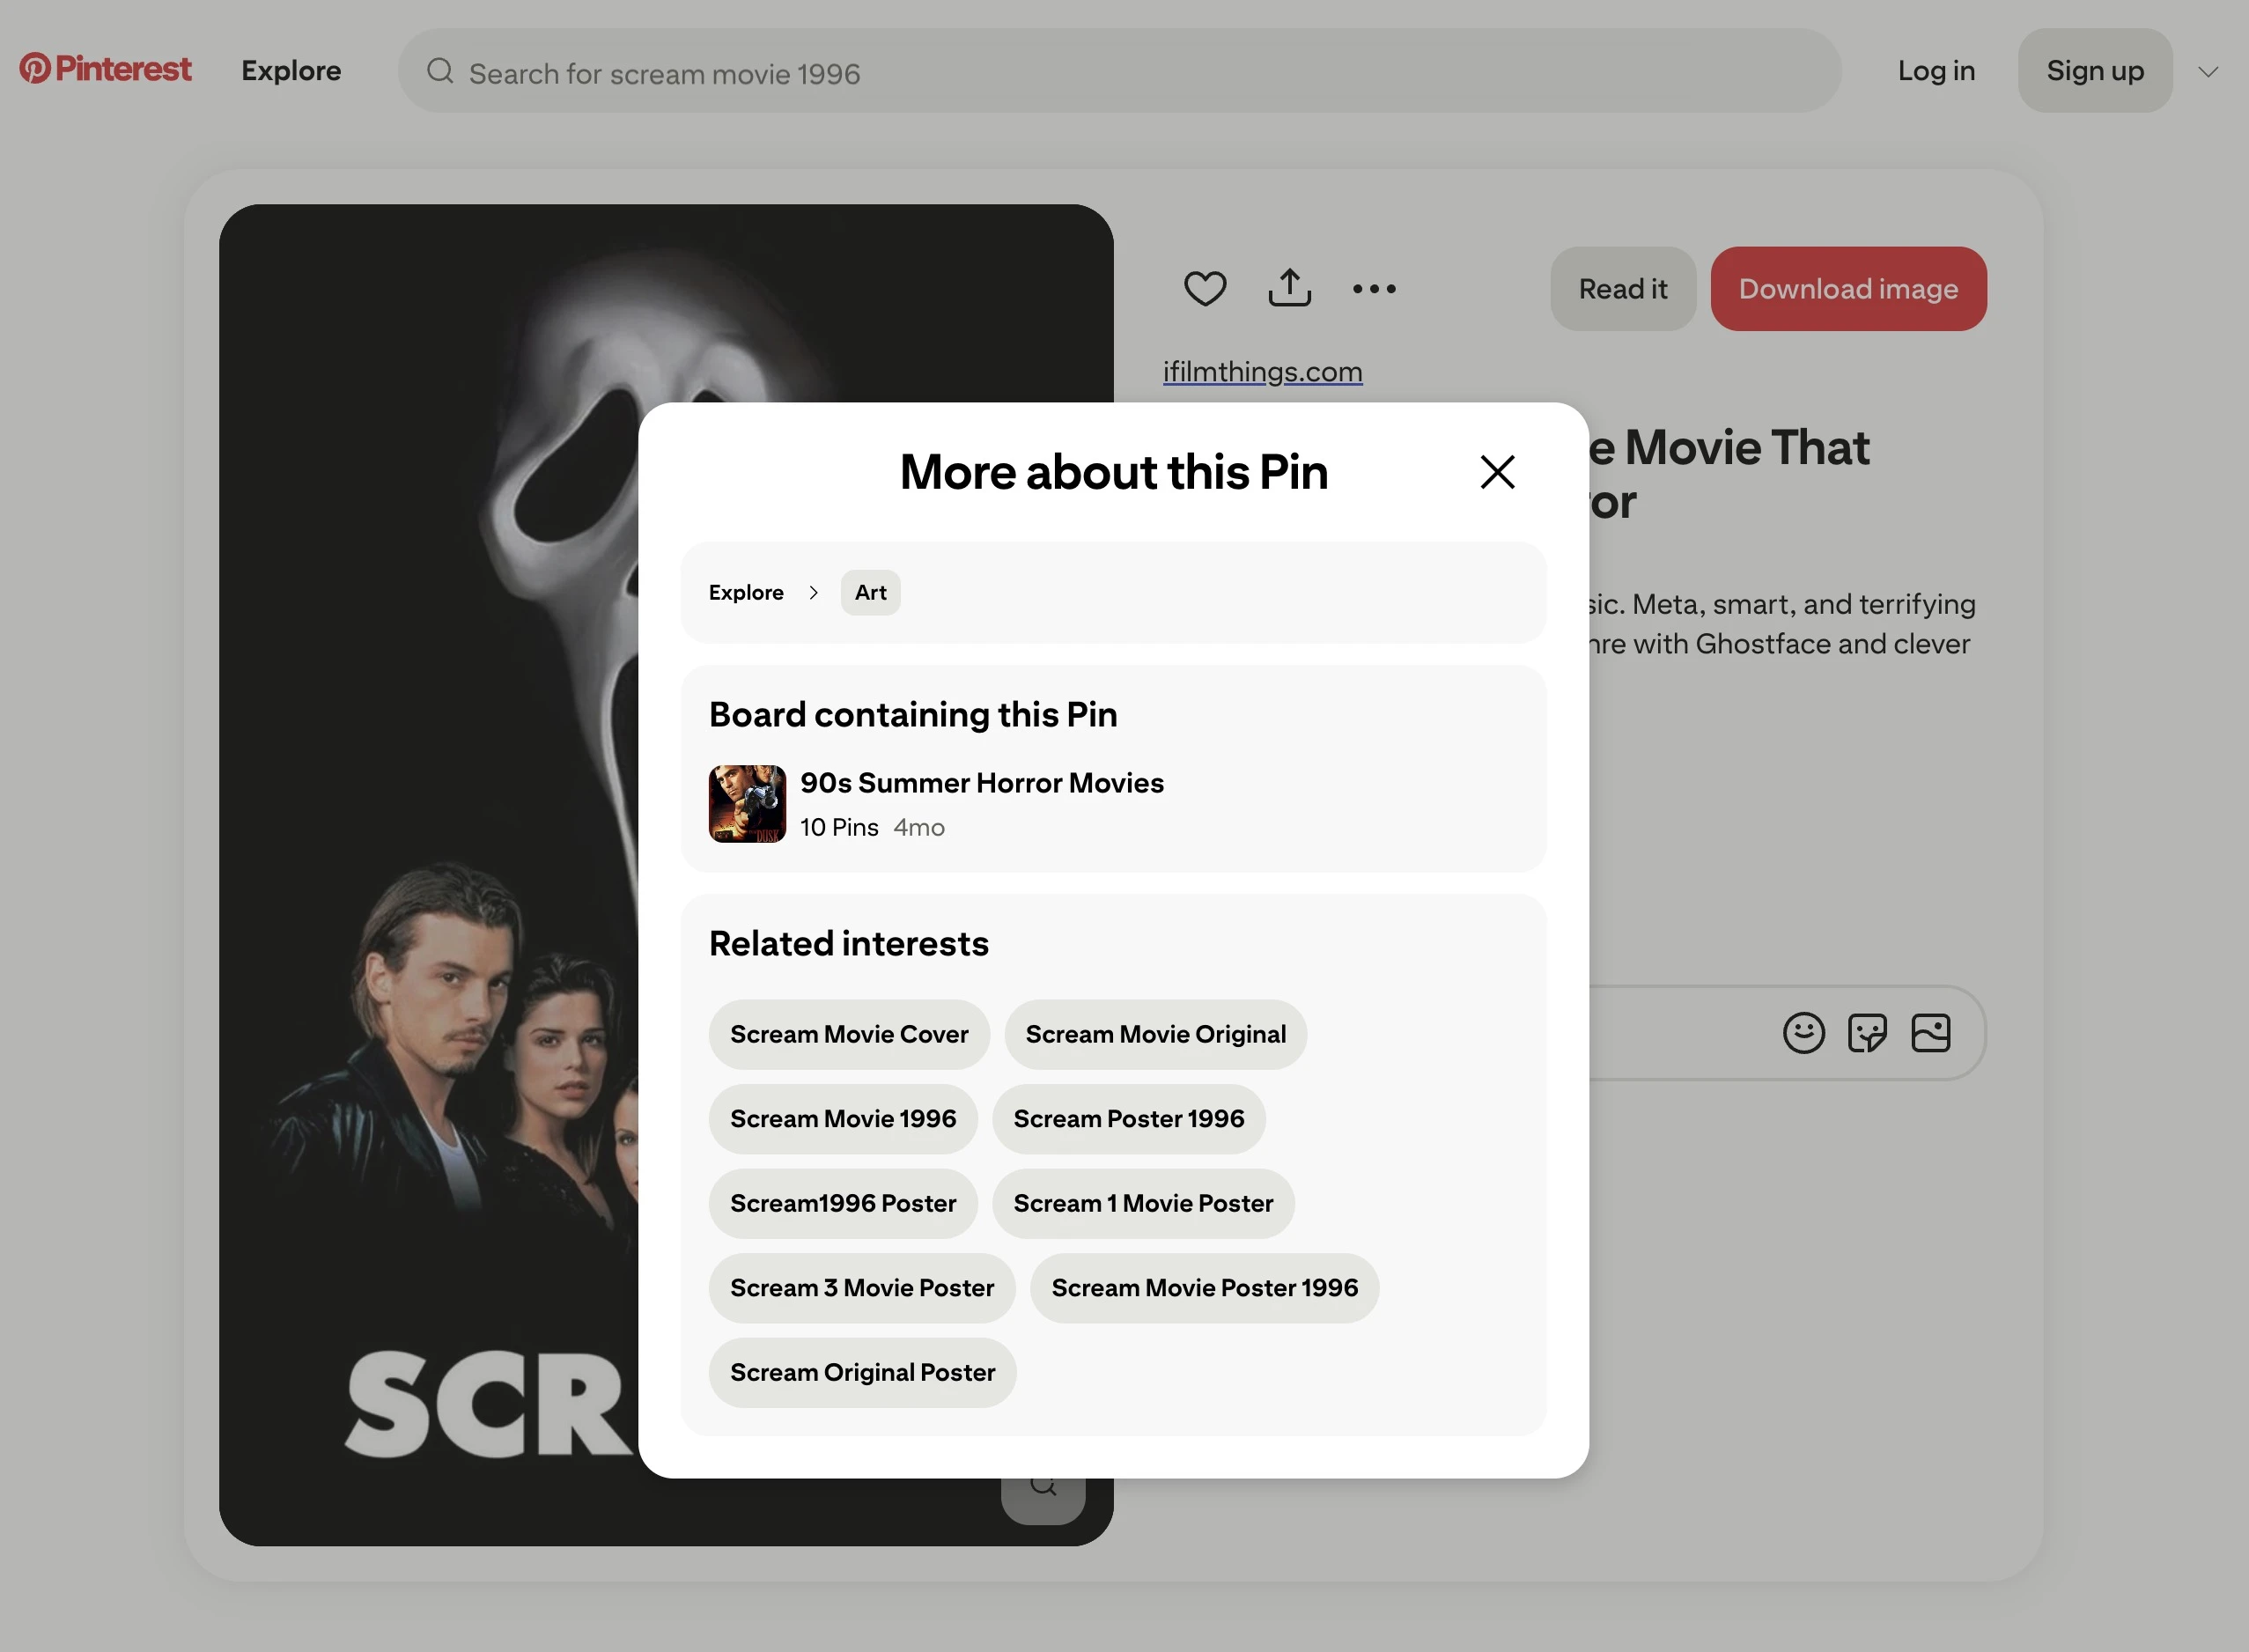Screen dimensions: 2249x1652
Task: Open the three-dots more options menu
Action: click(x=1374, y=289)
